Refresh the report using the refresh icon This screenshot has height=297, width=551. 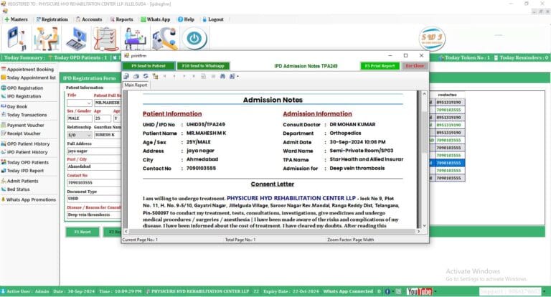(146, 76)
